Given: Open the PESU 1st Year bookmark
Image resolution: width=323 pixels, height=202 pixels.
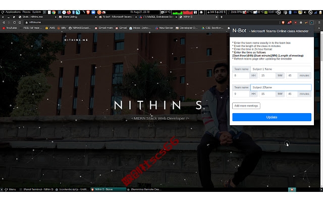Looking at the screenshot, I should coord(31,28).
